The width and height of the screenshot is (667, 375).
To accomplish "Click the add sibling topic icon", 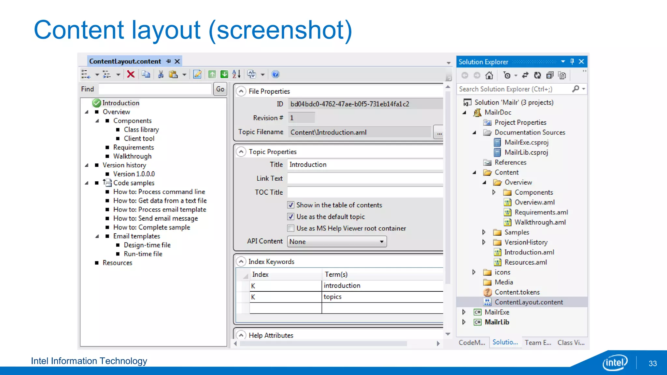I will [x=86, y=75].
